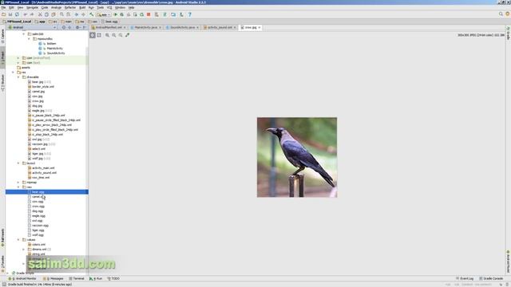This screenshot has height=287, width=511.
Task: Click the Make Project hammer icon
Action: [92, 14]
